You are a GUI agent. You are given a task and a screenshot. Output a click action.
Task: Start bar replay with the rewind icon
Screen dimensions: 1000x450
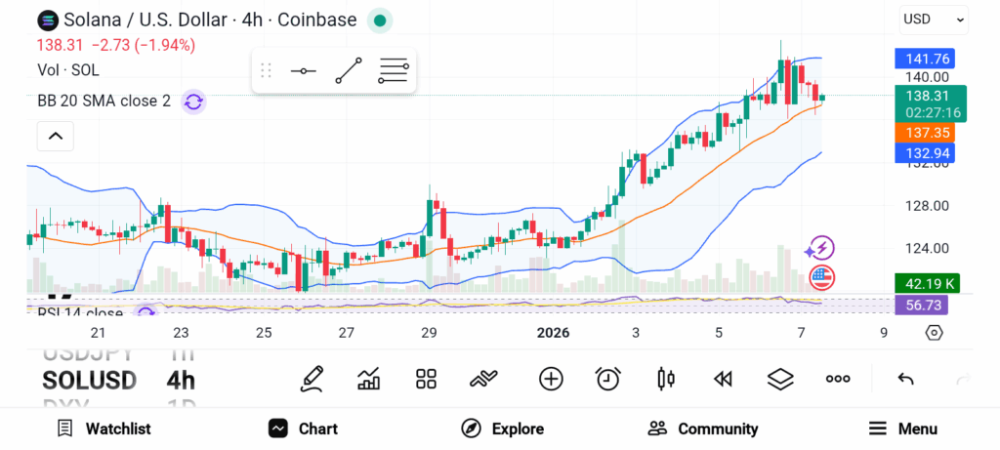pos(723,379)
